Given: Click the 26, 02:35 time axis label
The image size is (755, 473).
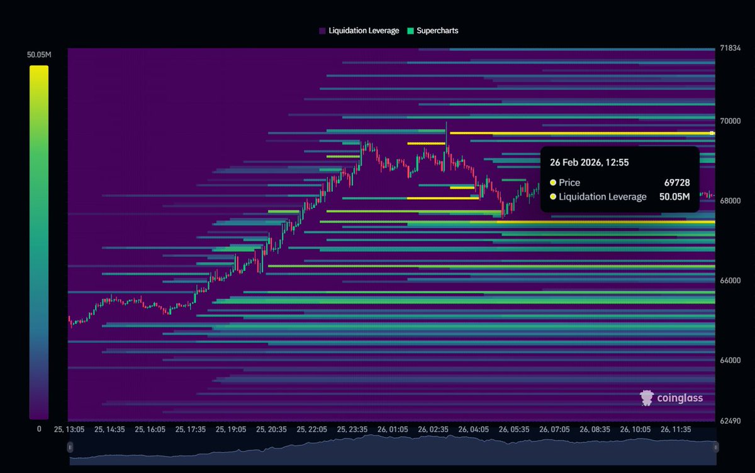Looking at the screenshot, I should (x=433, y=430).
